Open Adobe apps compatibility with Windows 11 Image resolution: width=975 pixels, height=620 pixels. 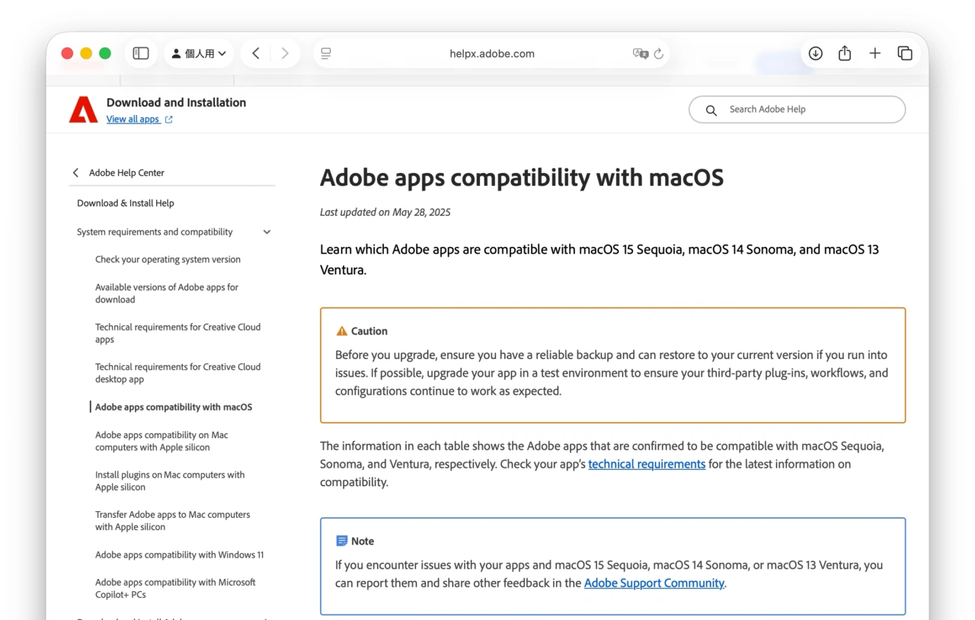pos(180,554)
